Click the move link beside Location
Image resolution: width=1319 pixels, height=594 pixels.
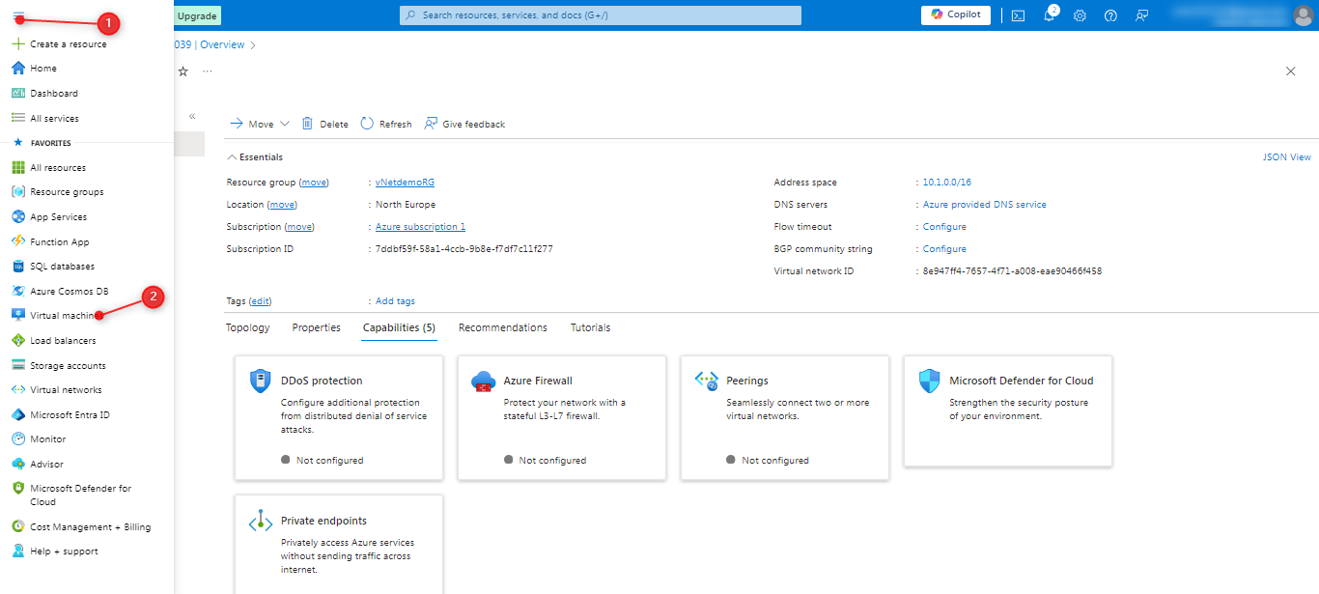(282, 205)
